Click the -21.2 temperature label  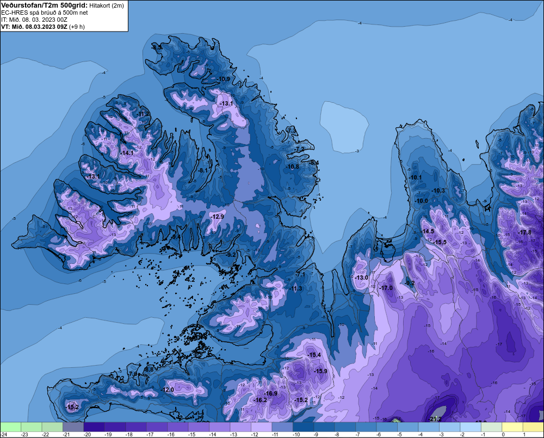pos(435,419)
